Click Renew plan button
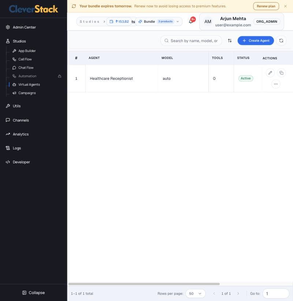Viewport: 293px width, 301px height. tap(266, 6)
